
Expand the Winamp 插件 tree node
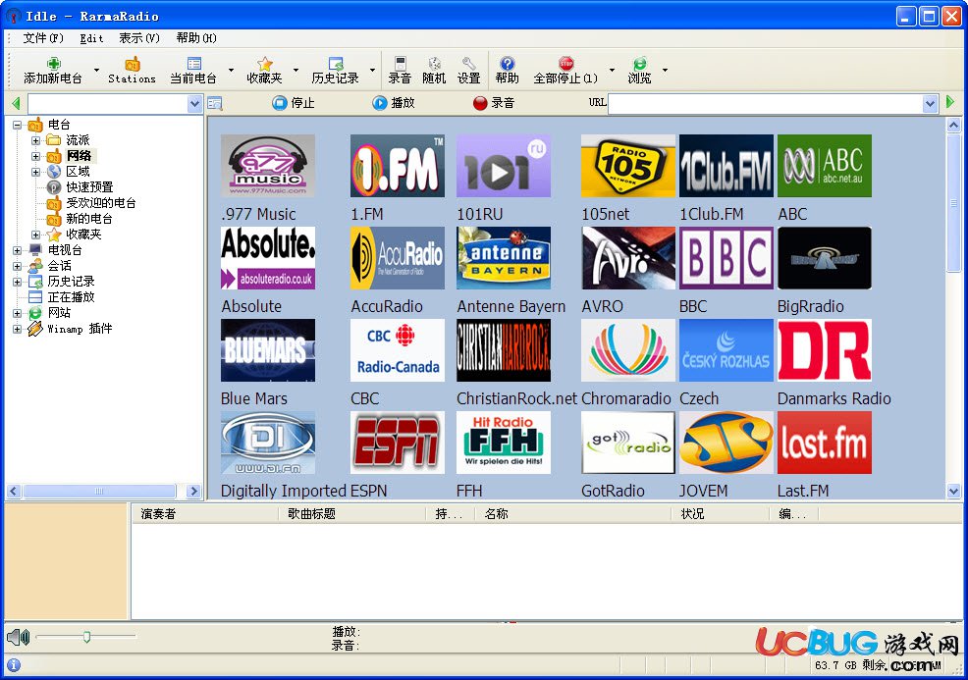coord(18,329)
